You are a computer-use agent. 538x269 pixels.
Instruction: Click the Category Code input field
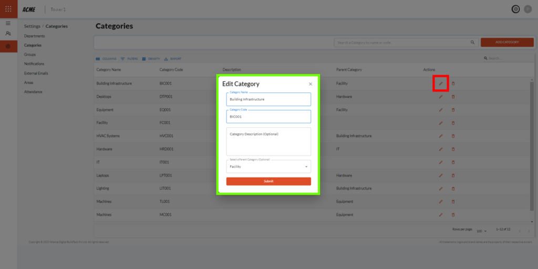(x=268, y=117)
